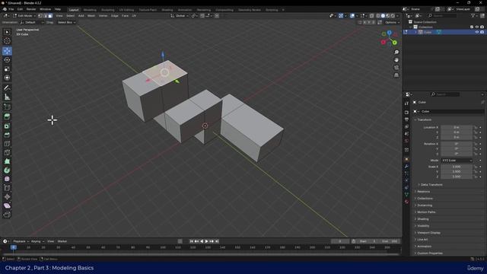Switch to material preview shading
The image size is (487, 274).
[x=388, y=15]
